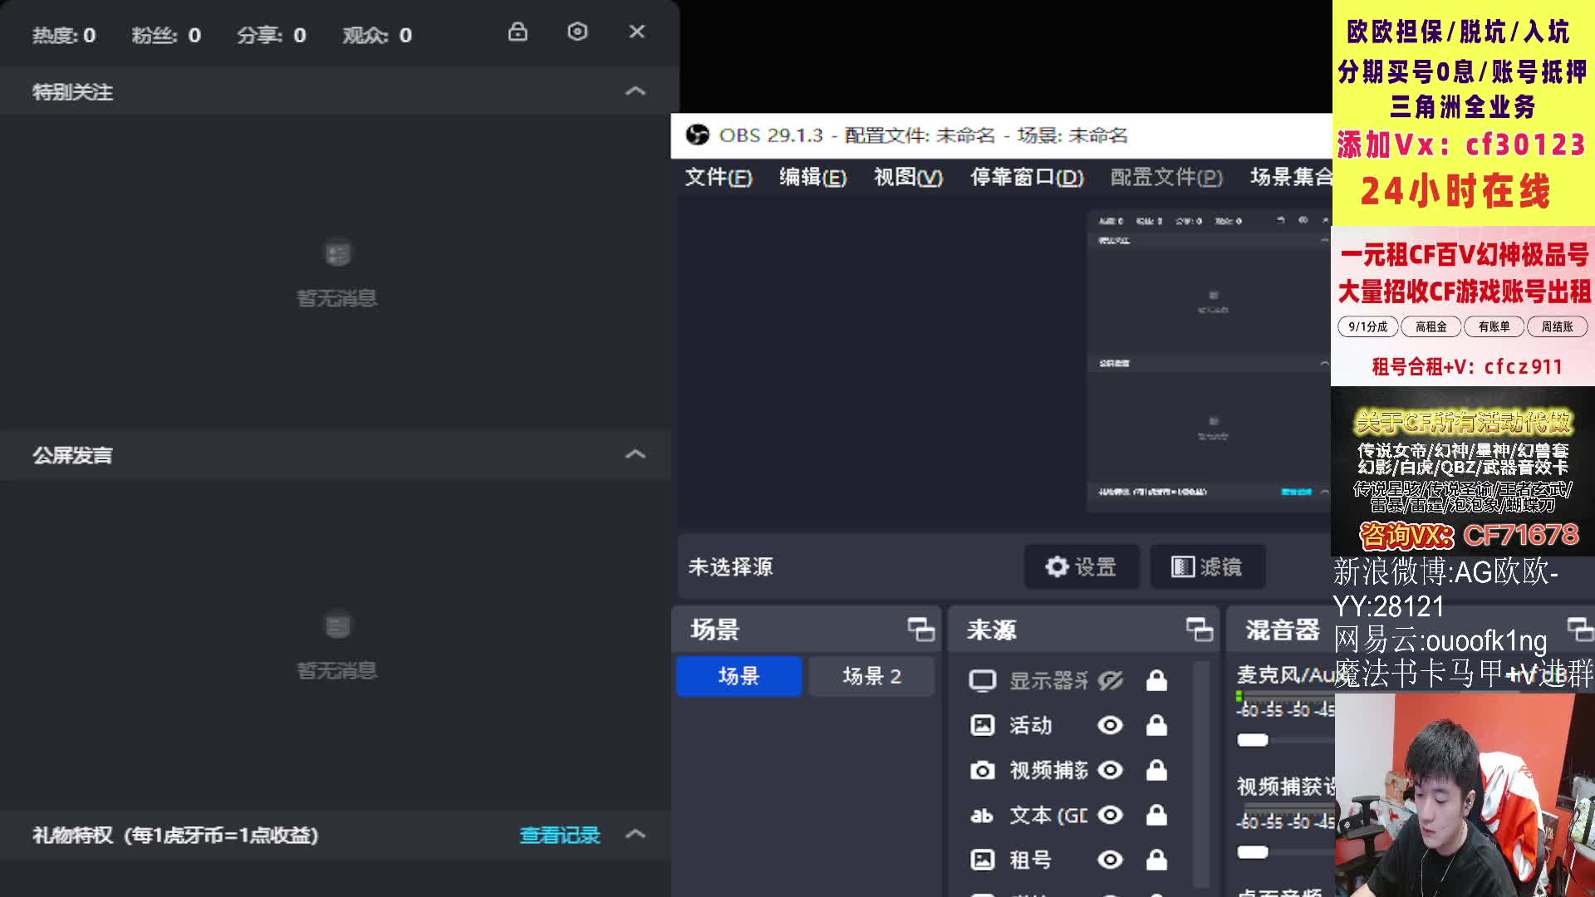
Task: Unlock the 文本 (GDI) source via its lock icon
Action: click(x=1156, y=815)
